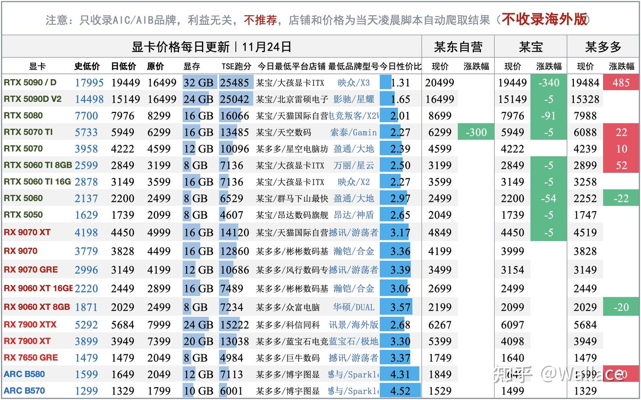Select the 某宝 column header
641x400 pixels.
pyautogui.click(x=531, y=46)
